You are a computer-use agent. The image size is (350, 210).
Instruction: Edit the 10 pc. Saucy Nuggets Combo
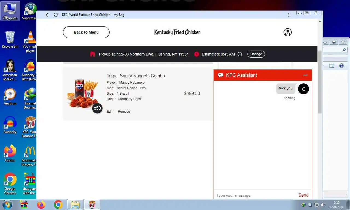click(109, 112)
